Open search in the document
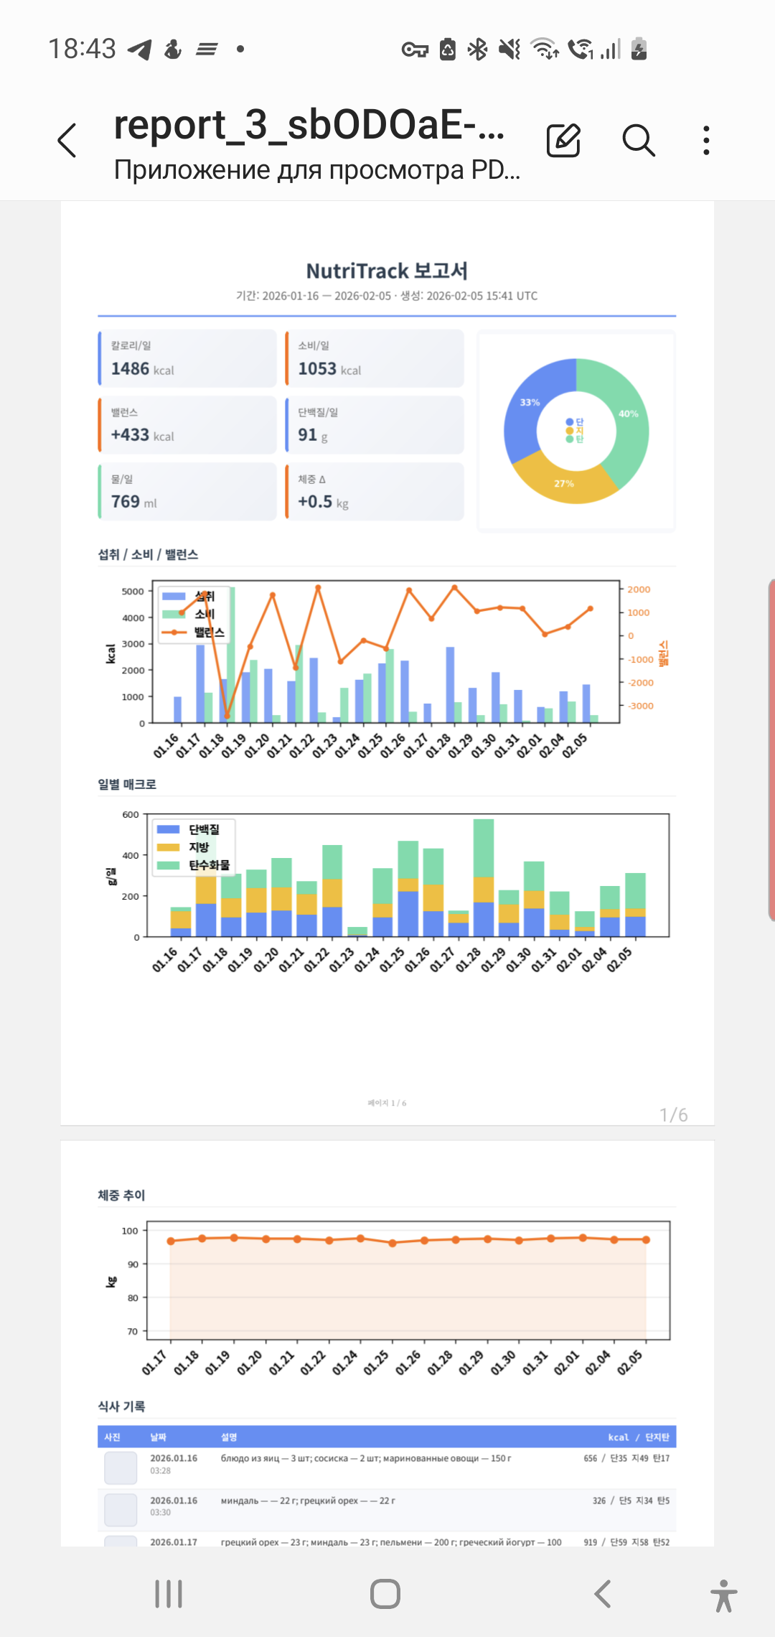Image resolution: width=775 pixels, height=1637 pixels. click(x=638, y=140)
